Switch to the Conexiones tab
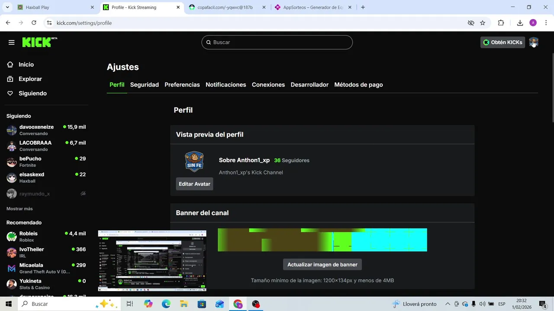 point(268,85)
